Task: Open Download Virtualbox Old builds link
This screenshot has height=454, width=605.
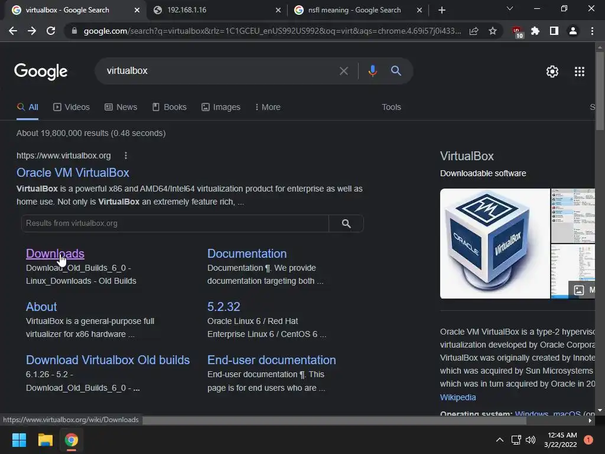Action: tap(108, 360)
